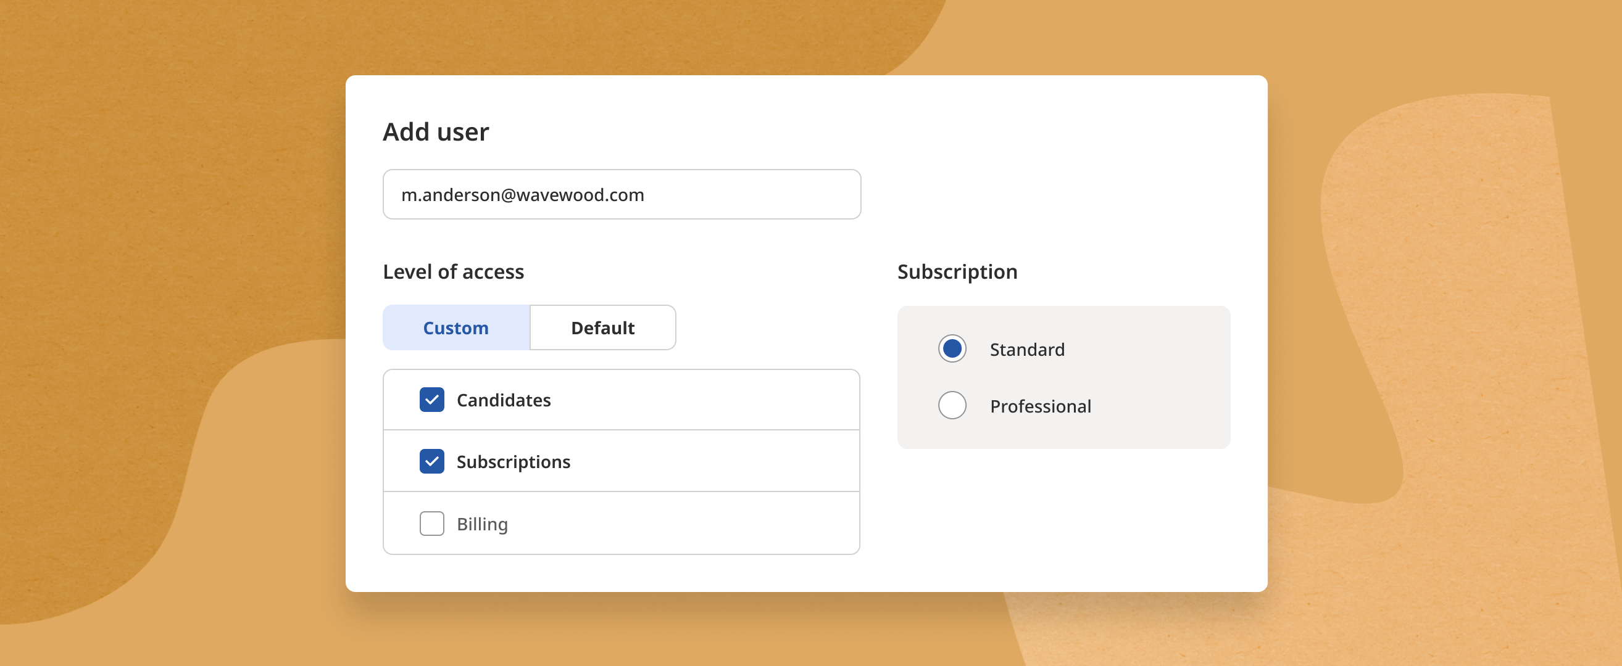Viewport: 1622px width, 666px height.
Task: Switch to the Custom access tab
Action: (x=455, y=327)
